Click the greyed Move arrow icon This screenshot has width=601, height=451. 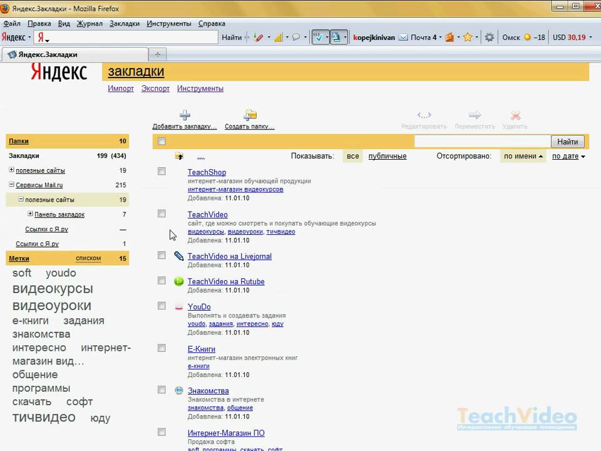[x=475, y=115]
